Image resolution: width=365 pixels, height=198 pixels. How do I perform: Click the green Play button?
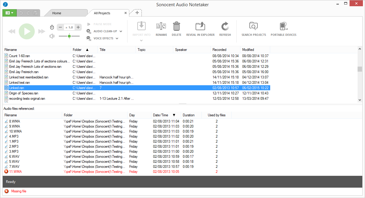[x=27, y=31]
